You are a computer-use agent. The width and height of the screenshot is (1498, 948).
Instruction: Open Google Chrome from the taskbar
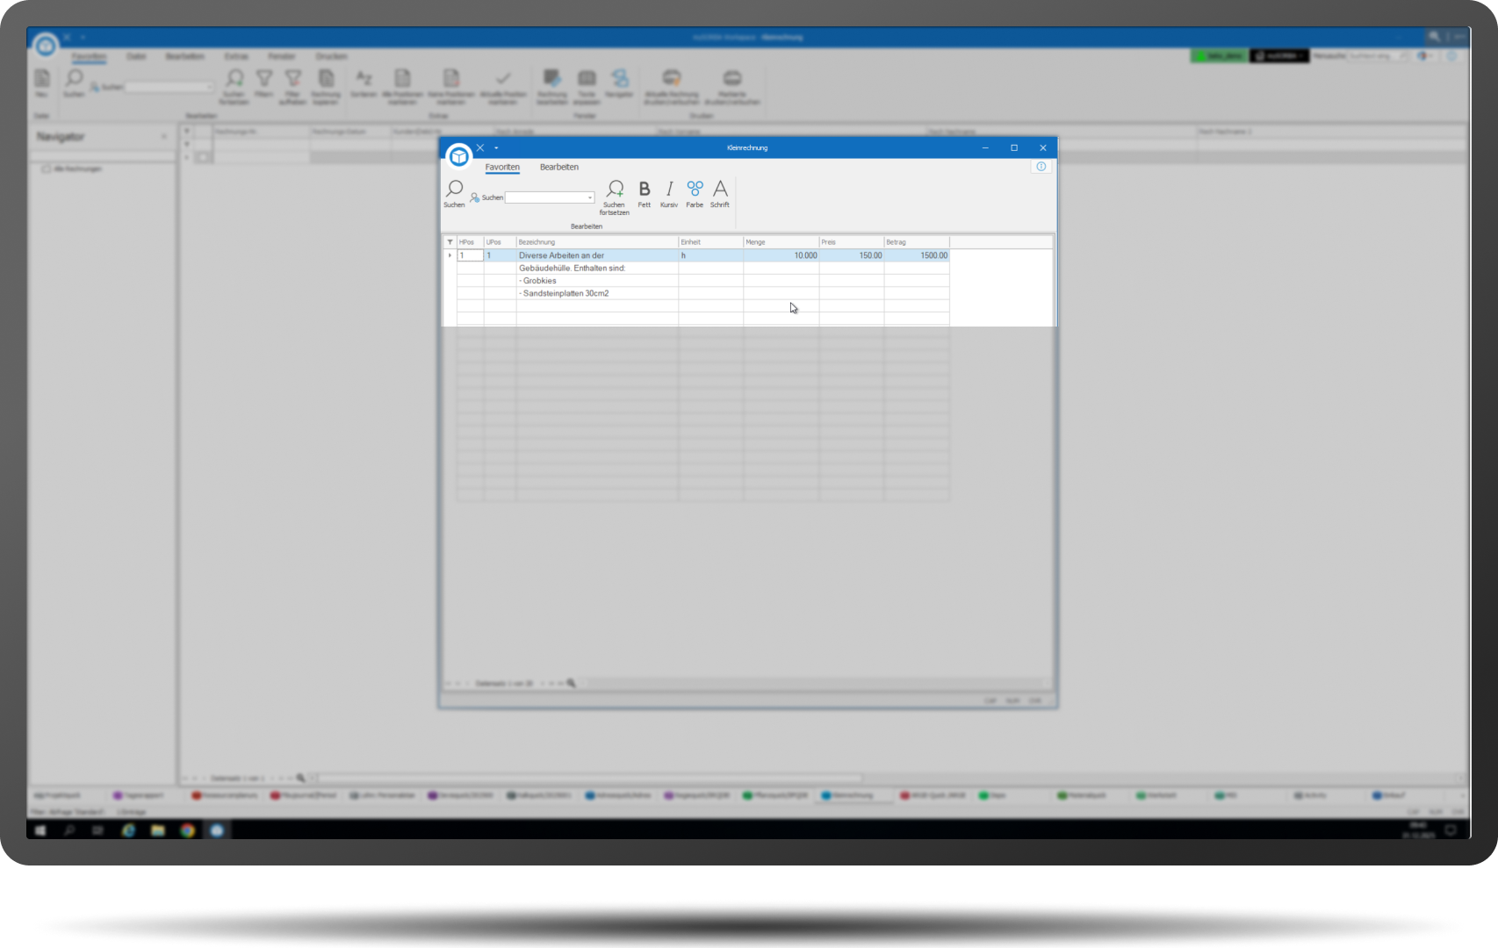coord(187,829)
